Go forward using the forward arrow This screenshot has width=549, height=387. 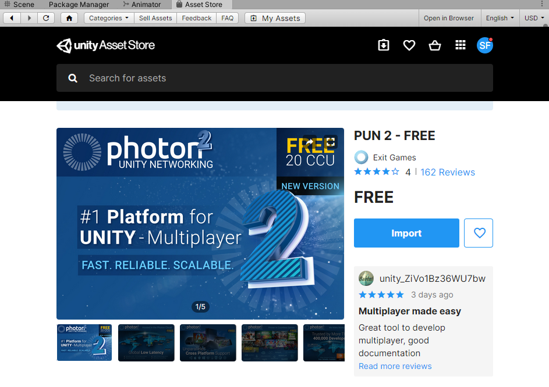point(29,18)
